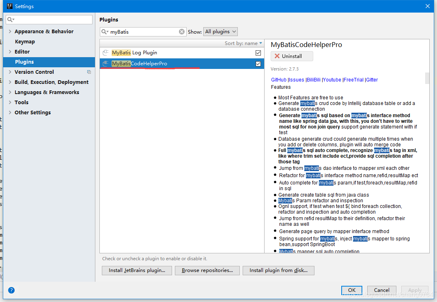Image resolution: width=437 pixels, height=302 pixels.
Task: Click the MyBatisCodeHelperPro plugin icon
Action: pyautogui.click(x=105, y=64)
